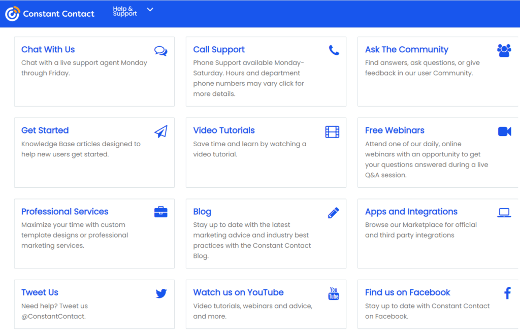
Task: Expand the Help & Support dropdown chevron
Action: coord(150,10)
